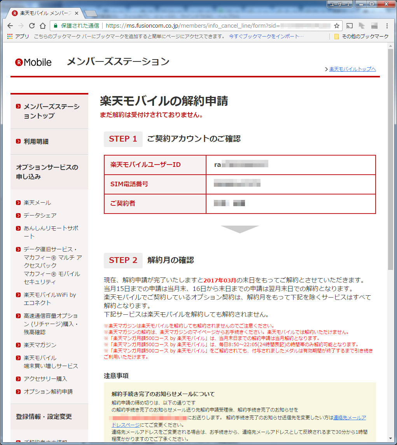Image resolution: width=397 pixels, height=445 pixels.
Task: Click the browser back arrow
Action: [10, 26]
